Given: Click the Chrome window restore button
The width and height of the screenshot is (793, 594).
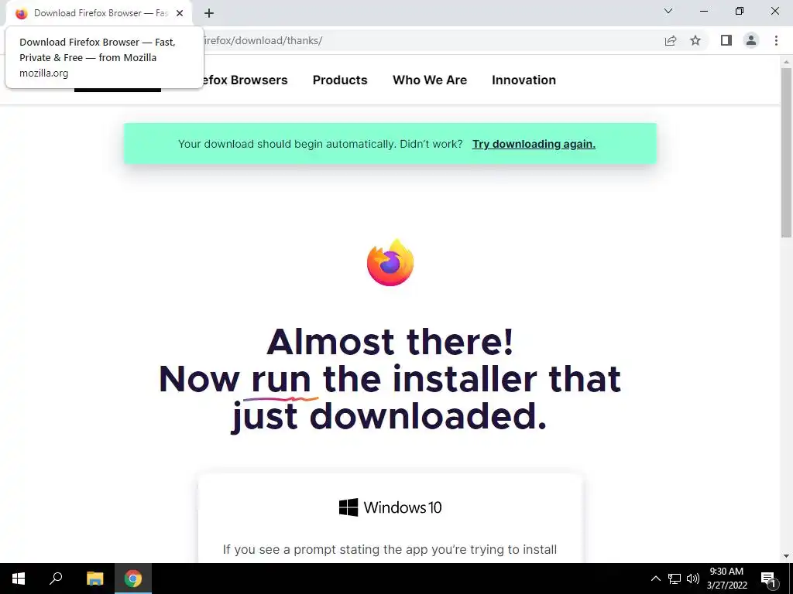Looking at the screenshot, I should (x=740, y=11).
